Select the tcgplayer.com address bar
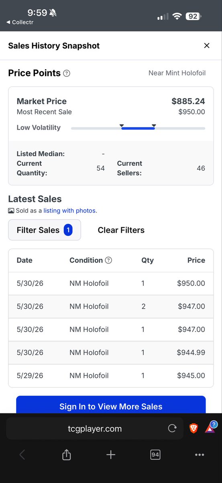 click(x=95, y=428)
